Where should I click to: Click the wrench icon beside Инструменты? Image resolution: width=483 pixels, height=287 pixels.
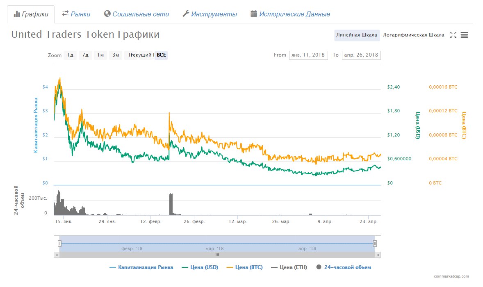186,14
